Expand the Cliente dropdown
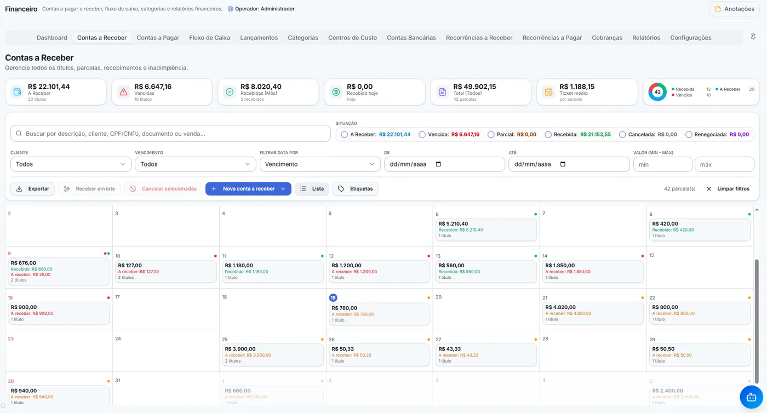The height and width of the screenshot is (413, 767). tap(71, 164)
